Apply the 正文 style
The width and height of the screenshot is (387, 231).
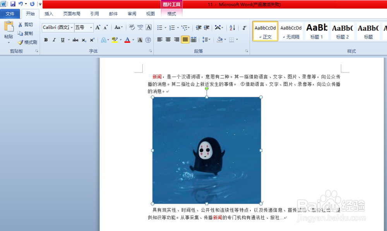[265, 31]
